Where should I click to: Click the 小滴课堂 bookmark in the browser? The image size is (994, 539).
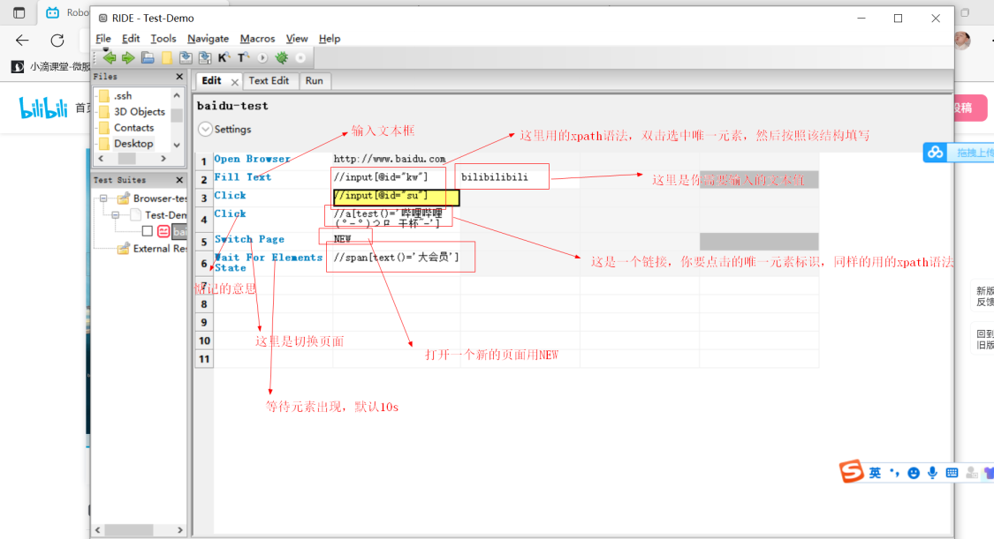pyautogui.click(x=52, y=66)
